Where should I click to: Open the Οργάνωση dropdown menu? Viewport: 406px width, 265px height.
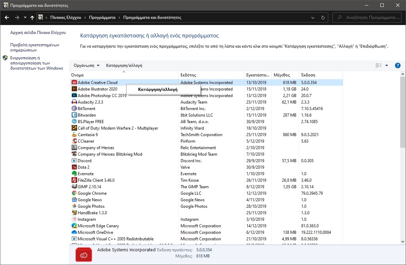(x=86, y=65)
